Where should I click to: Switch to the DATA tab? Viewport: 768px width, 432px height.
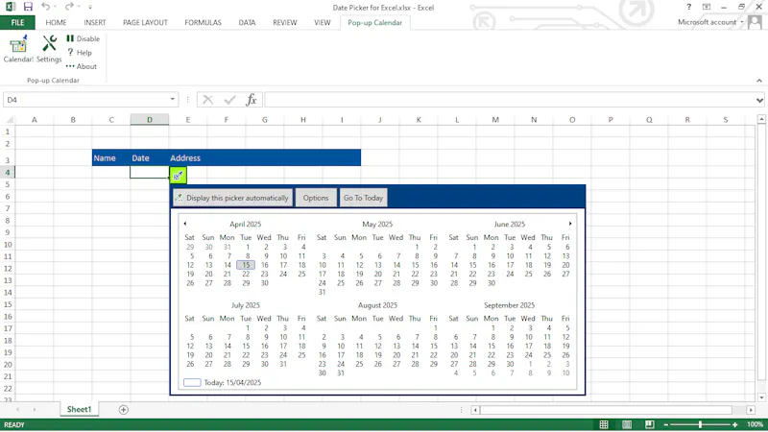[247, 22]
